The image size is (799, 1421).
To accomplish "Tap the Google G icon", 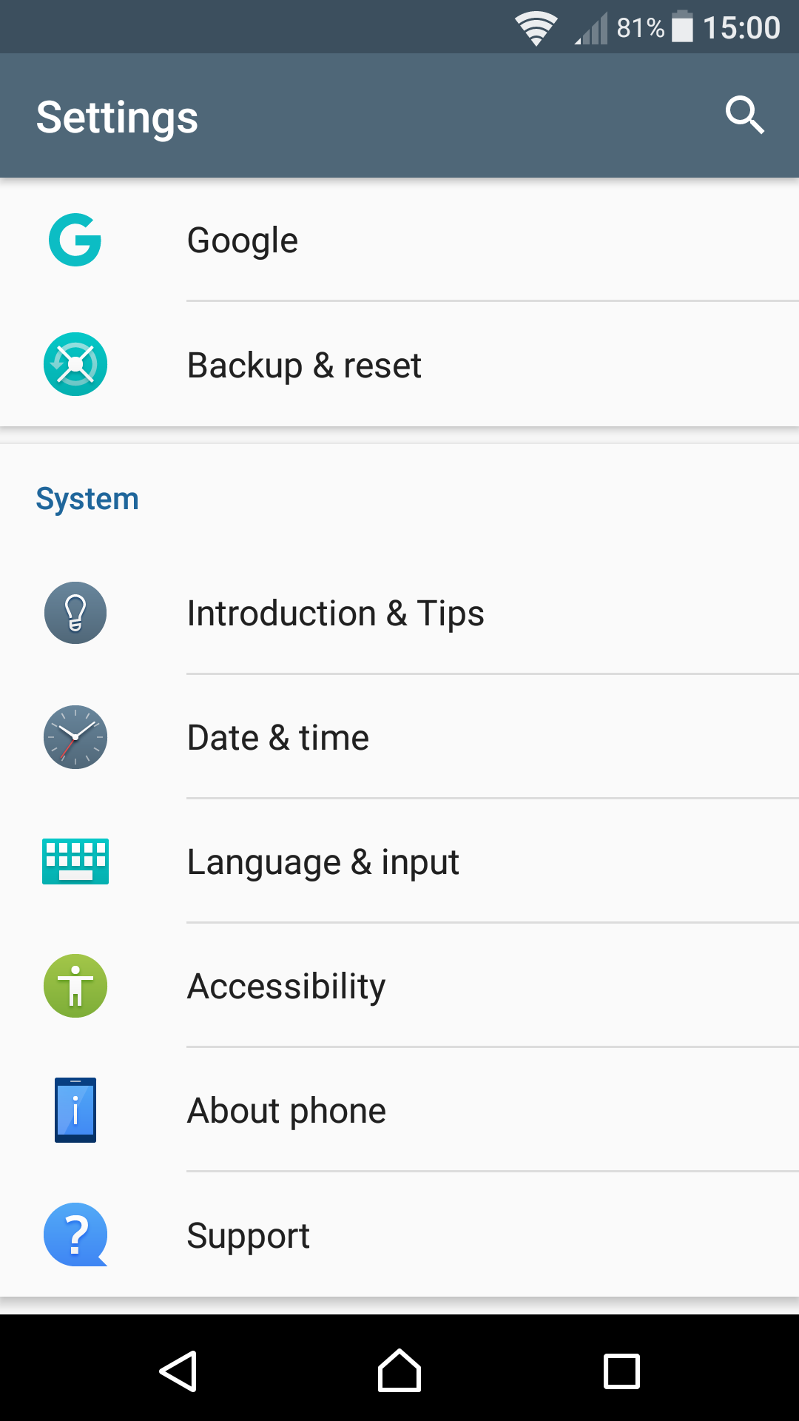I will [75, 240].
